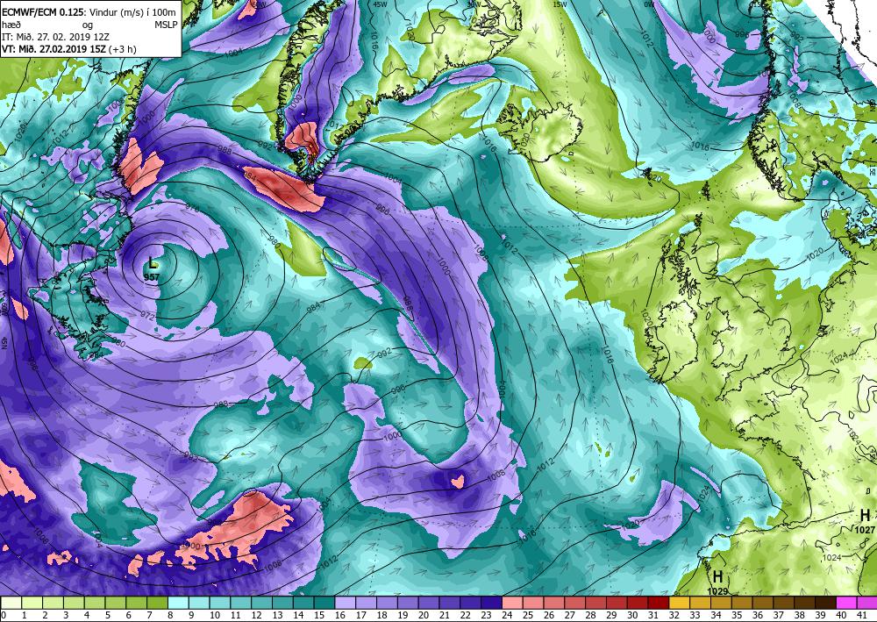The image size is (877, 622).
Task: Click the purple swatch between 19 and 20
Action: (x=409, y=603)
